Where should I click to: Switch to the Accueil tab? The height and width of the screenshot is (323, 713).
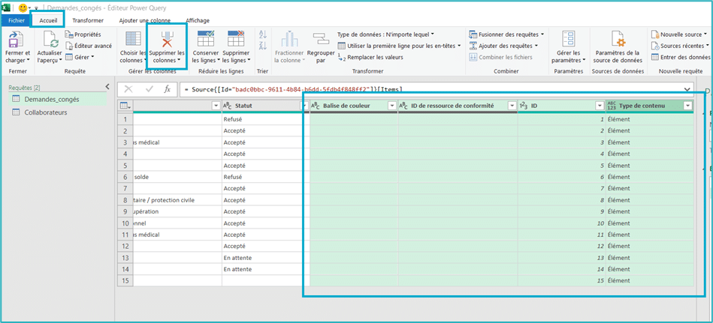48,20
